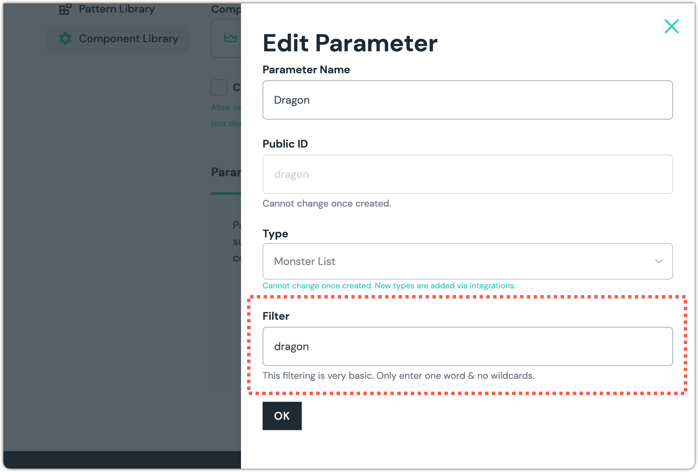
Task: Click the filtering help text below Filter
Action: 398,376
